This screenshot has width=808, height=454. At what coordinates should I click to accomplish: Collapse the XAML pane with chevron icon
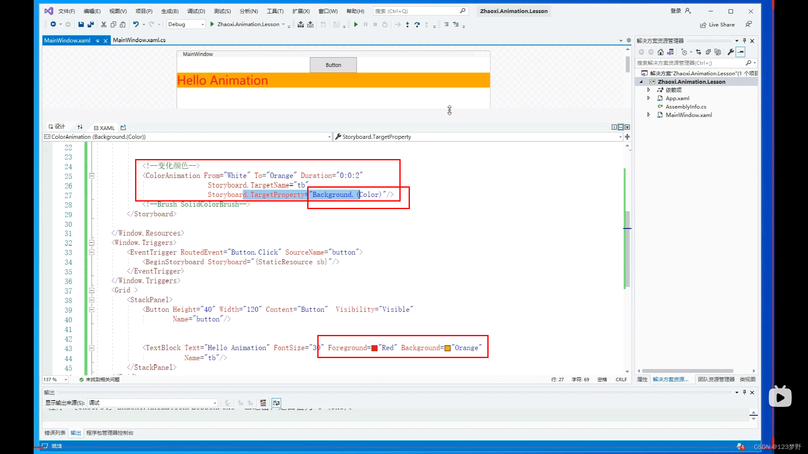627,127
